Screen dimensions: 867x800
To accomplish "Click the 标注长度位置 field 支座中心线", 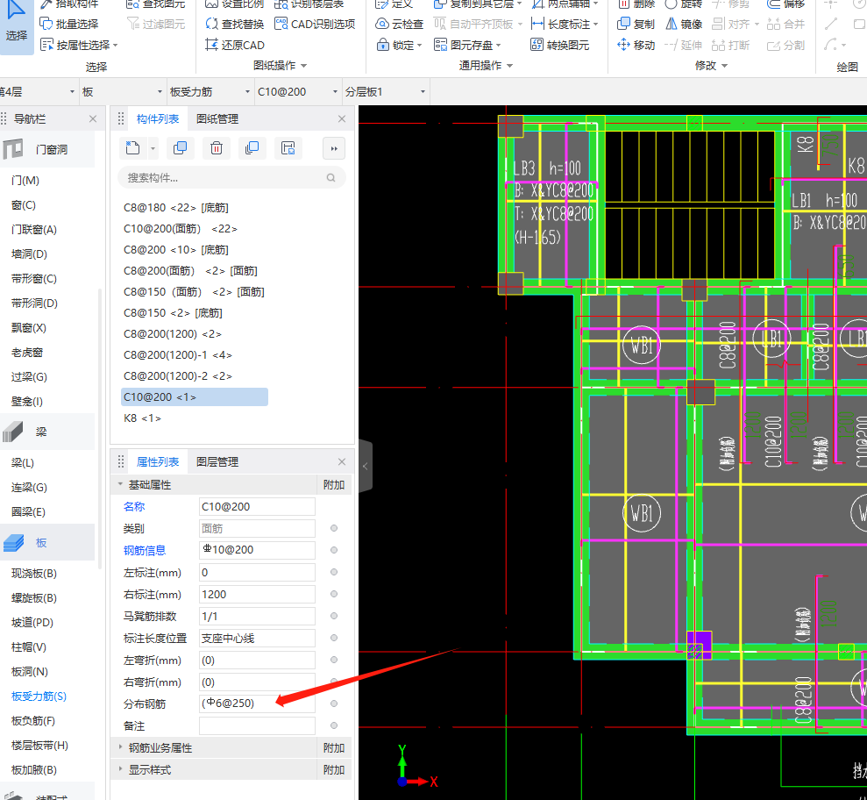I will 257,638.
